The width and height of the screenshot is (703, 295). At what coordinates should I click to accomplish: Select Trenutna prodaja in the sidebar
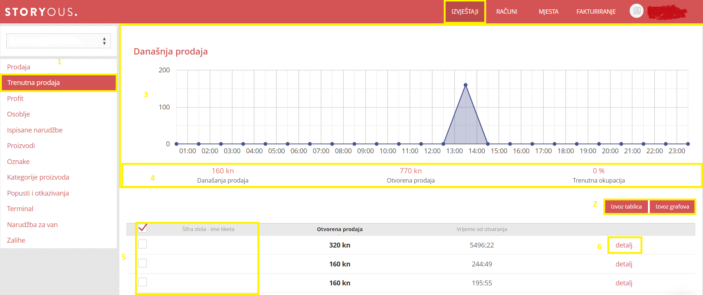pos(59,82)
